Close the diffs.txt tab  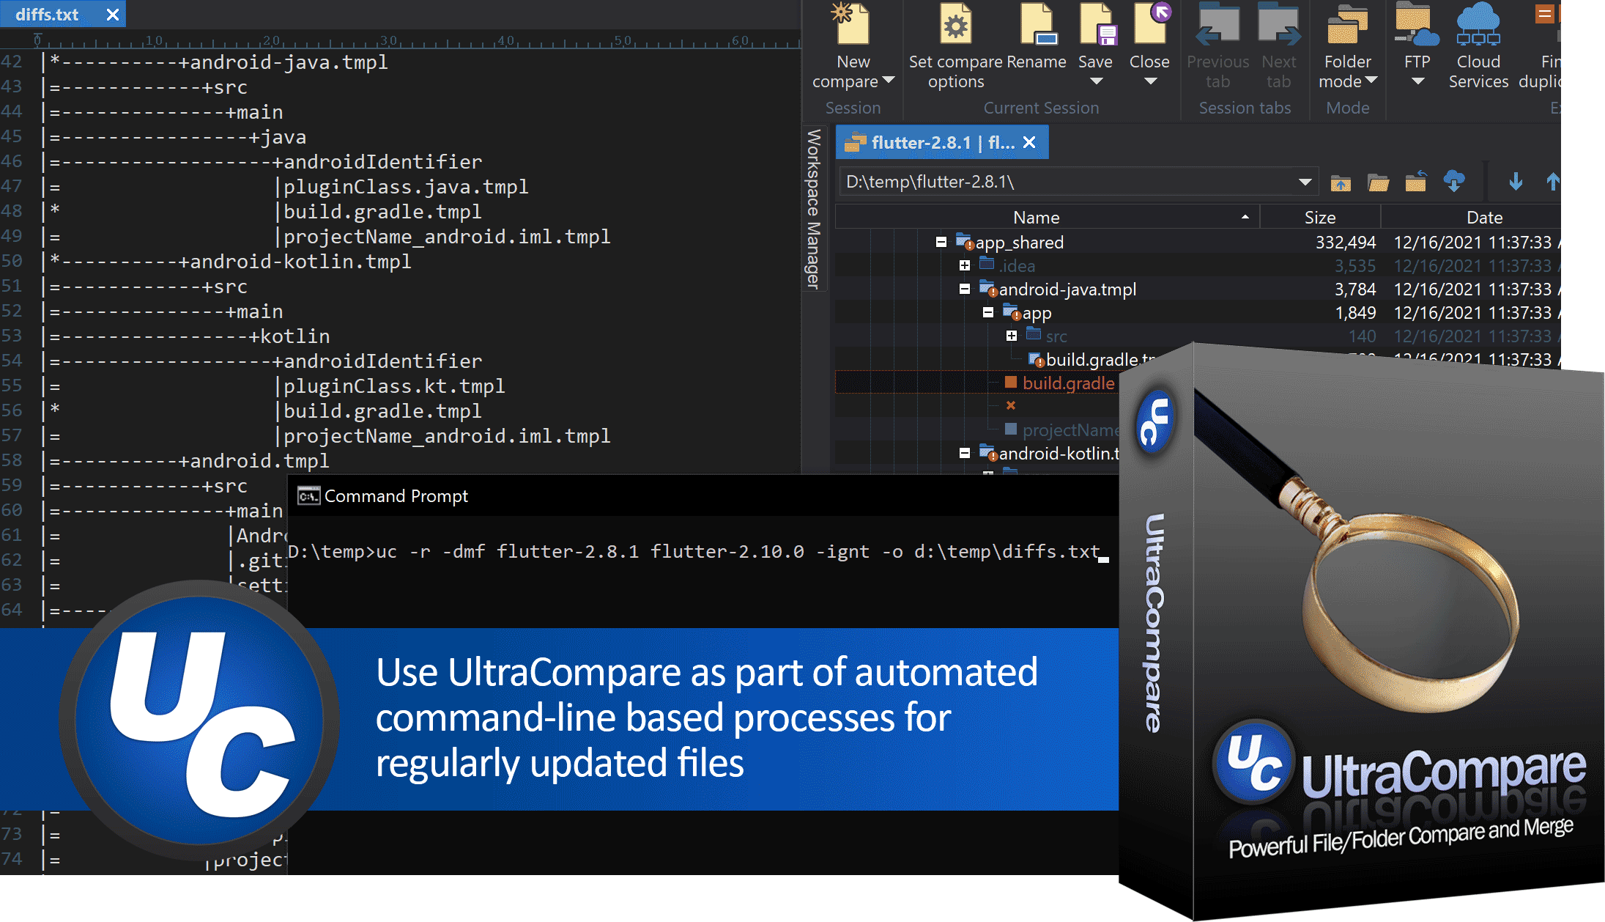[x=112, y=14]
